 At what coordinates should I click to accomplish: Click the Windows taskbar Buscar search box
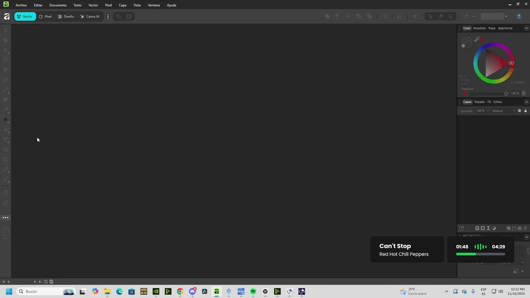46,291
